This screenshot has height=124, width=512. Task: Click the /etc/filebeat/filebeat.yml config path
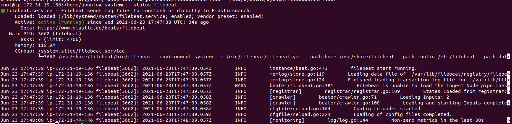(264, 57)
